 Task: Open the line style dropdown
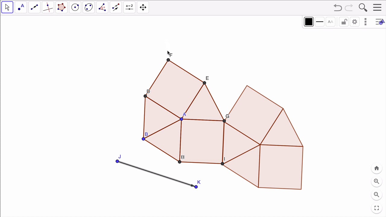point(320,22)
